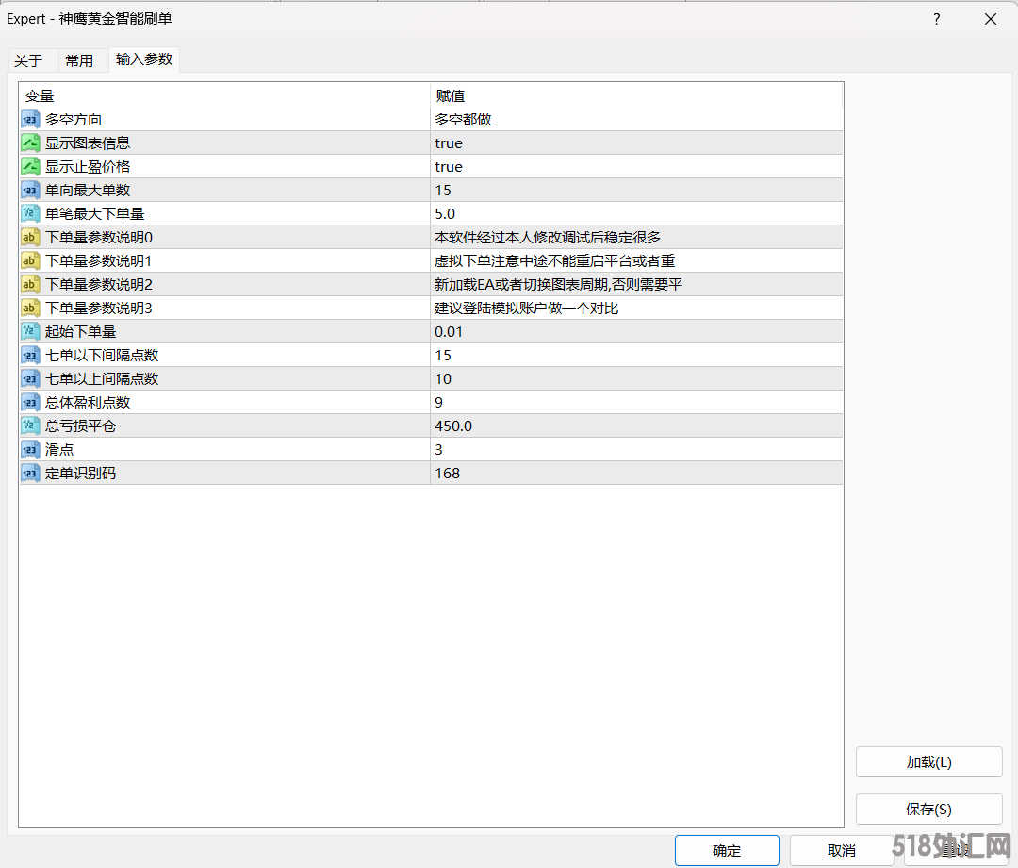This screenshot has width=1018, height=868.
Task: Click the 123 integer icon beside 滑点
Action: (x=29, y=449)
